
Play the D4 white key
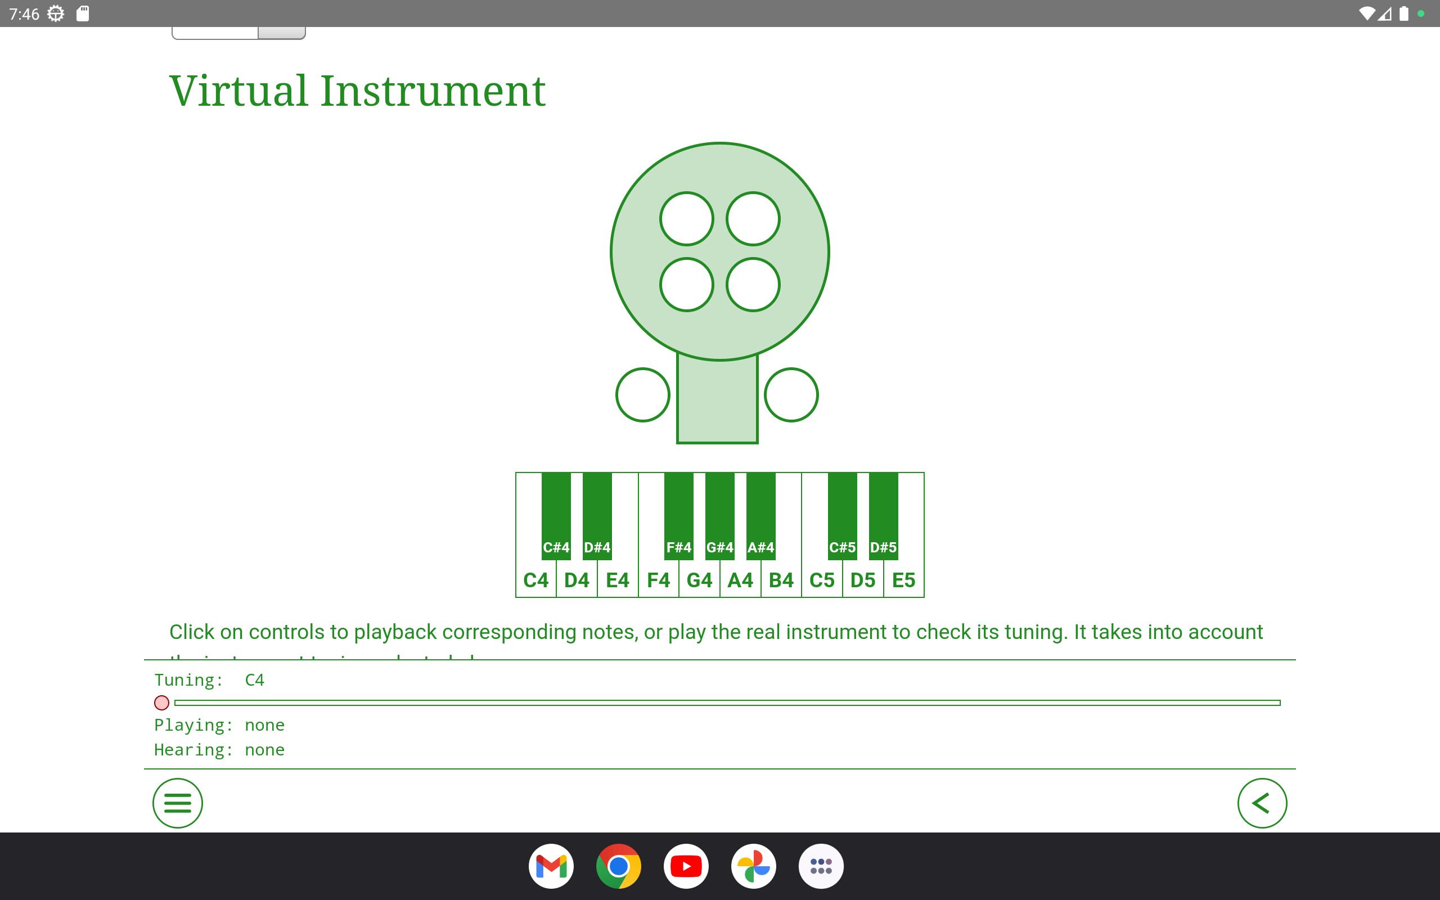pos(577,579)
